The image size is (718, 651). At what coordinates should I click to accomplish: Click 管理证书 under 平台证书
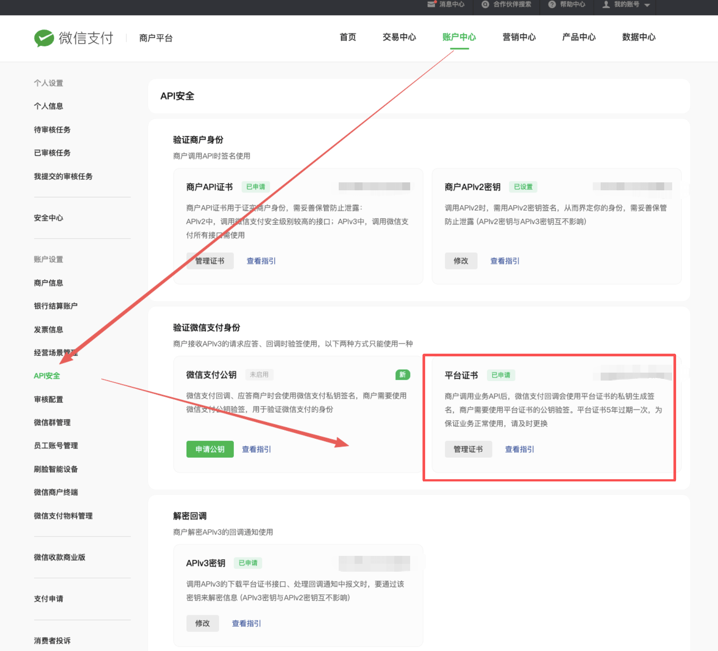pos(468,449)
